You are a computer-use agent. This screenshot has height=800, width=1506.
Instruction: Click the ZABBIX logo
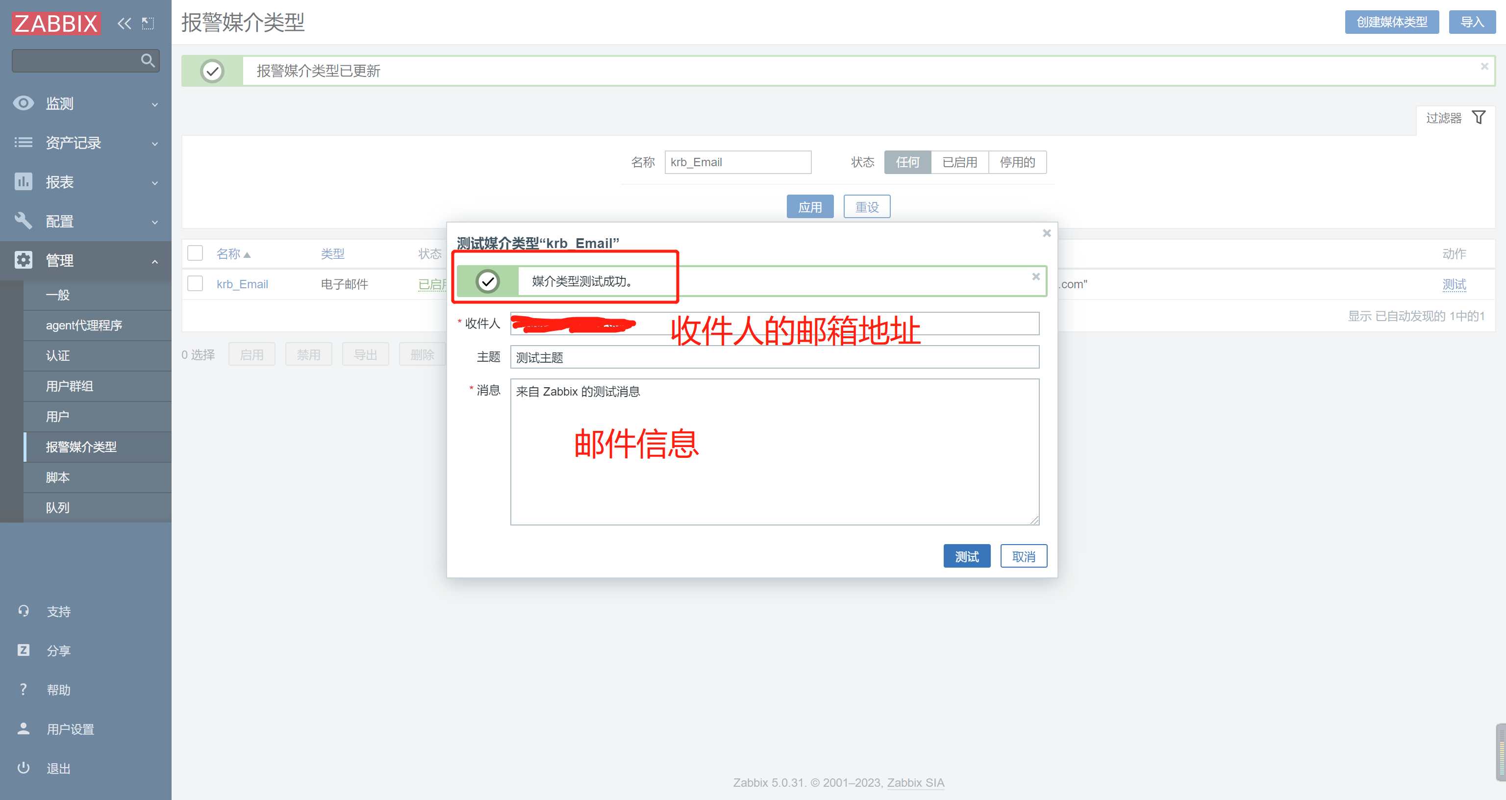(56, 24)
